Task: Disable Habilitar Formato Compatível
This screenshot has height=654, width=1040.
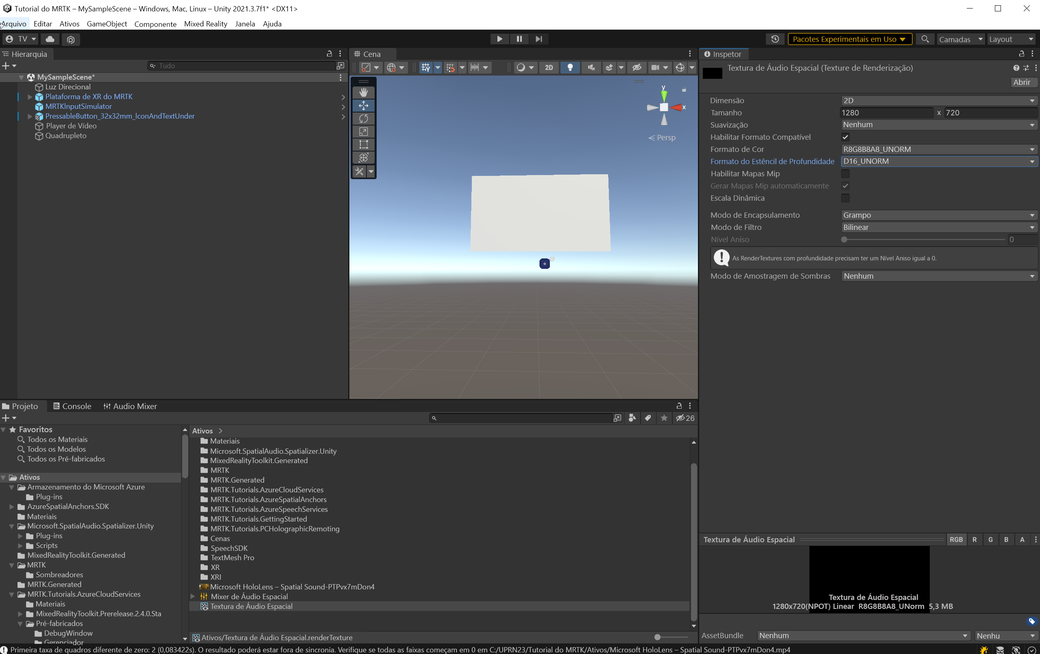Action: click(x=846, y=137)
